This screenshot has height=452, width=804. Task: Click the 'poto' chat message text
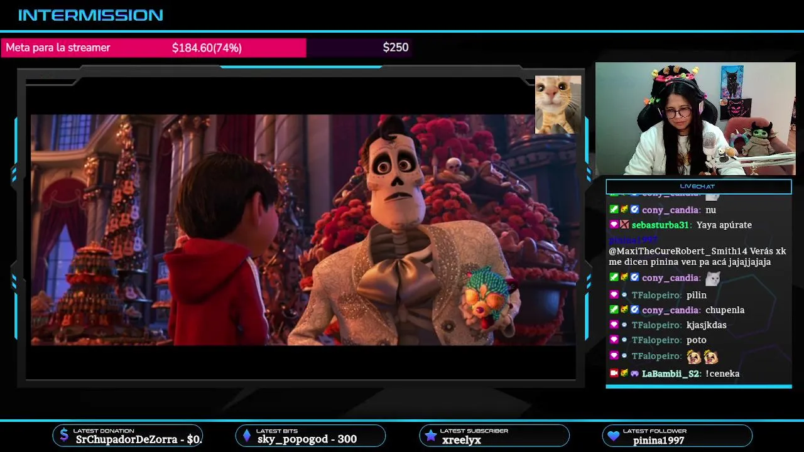click(x=697, y=340)
